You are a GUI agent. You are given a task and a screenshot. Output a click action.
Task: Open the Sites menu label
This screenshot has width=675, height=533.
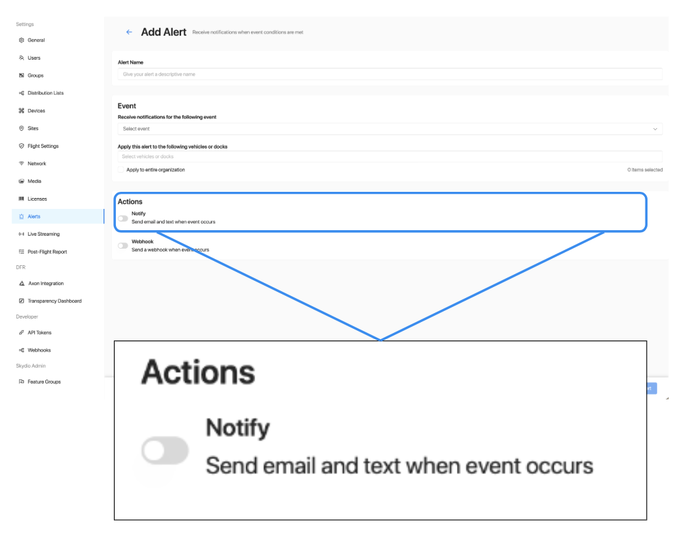(x=33, y=128)
